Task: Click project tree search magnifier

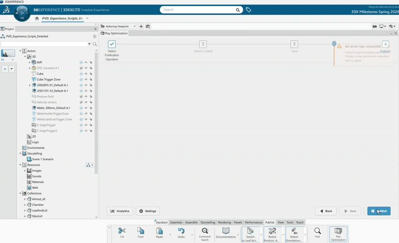Action: pos(95,44)
